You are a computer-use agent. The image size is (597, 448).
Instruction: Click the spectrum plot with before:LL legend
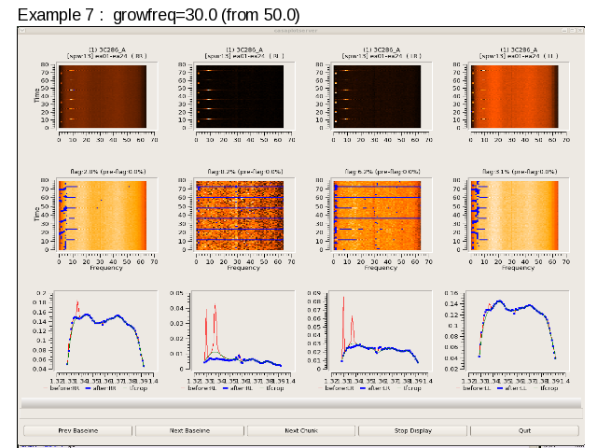click(518, 330)
